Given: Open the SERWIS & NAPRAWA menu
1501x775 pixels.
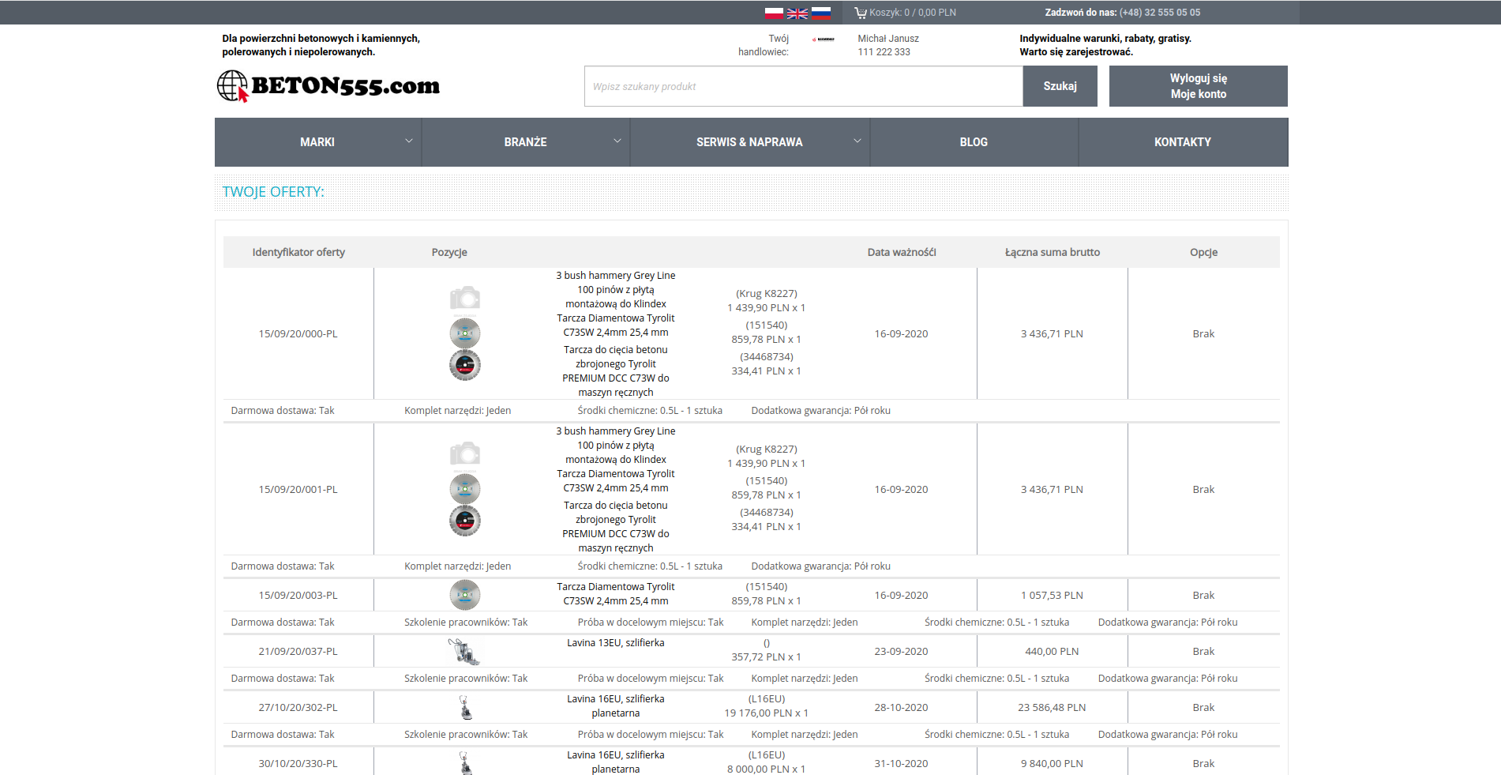Looking at the screenshot, I should 749,142.
